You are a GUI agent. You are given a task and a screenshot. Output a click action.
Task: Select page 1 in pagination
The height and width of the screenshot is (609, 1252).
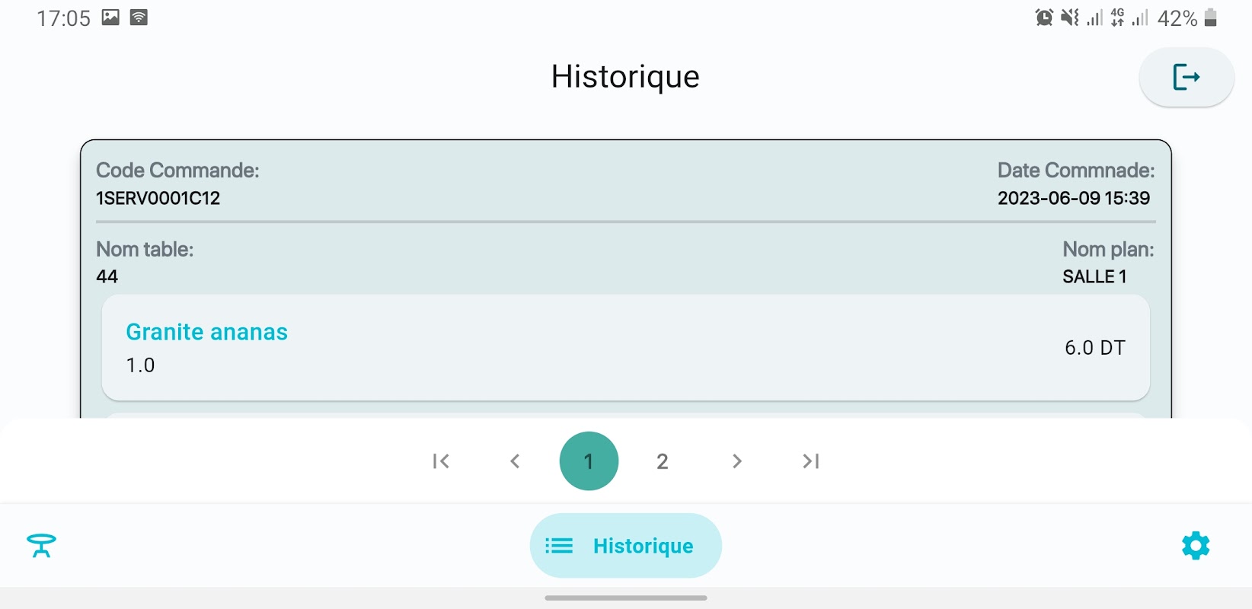589,461
